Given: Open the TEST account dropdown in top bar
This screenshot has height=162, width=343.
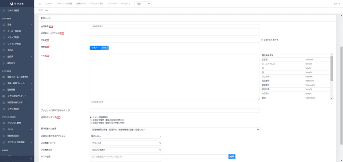Looking at the screenshot, I should 143,4.
